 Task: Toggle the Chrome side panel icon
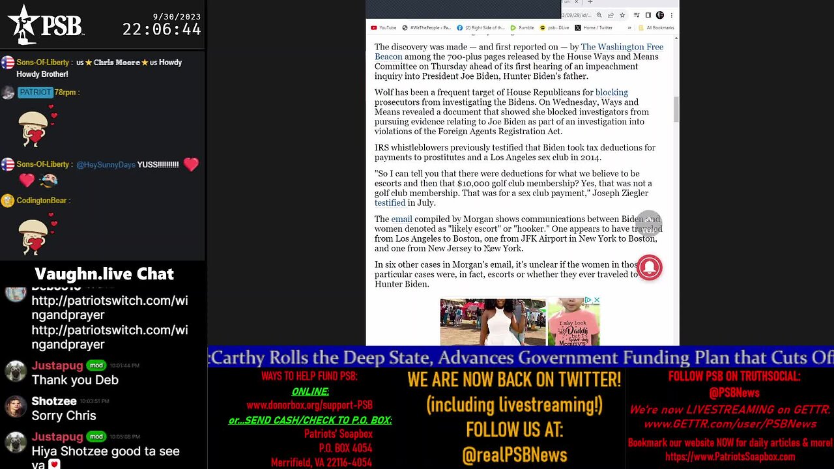tap(648, 15)
